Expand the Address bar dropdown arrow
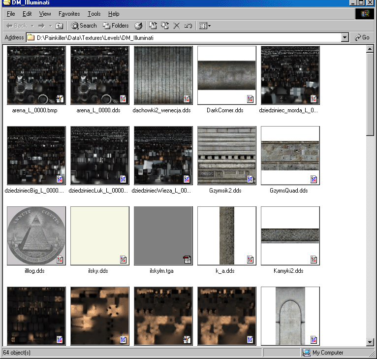This screenshot has width=377, height=359. tap(345, 37)
